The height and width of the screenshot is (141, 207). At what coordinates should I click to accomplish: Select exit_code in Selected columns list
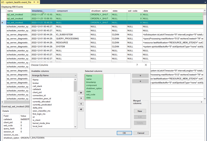91,95
